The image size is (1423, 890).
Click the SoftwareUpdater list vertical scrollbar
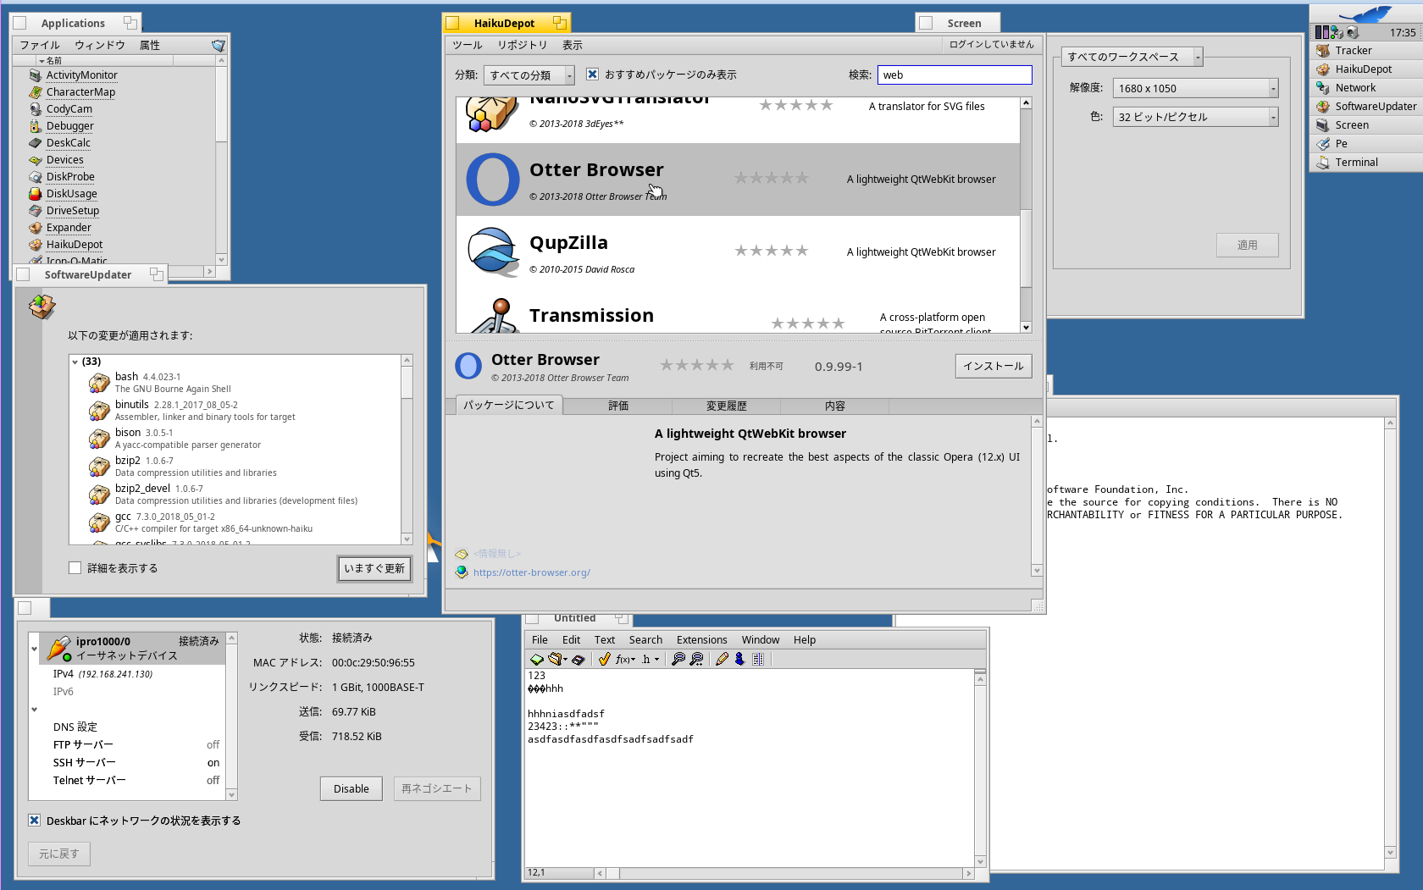[x=407, y=450]
